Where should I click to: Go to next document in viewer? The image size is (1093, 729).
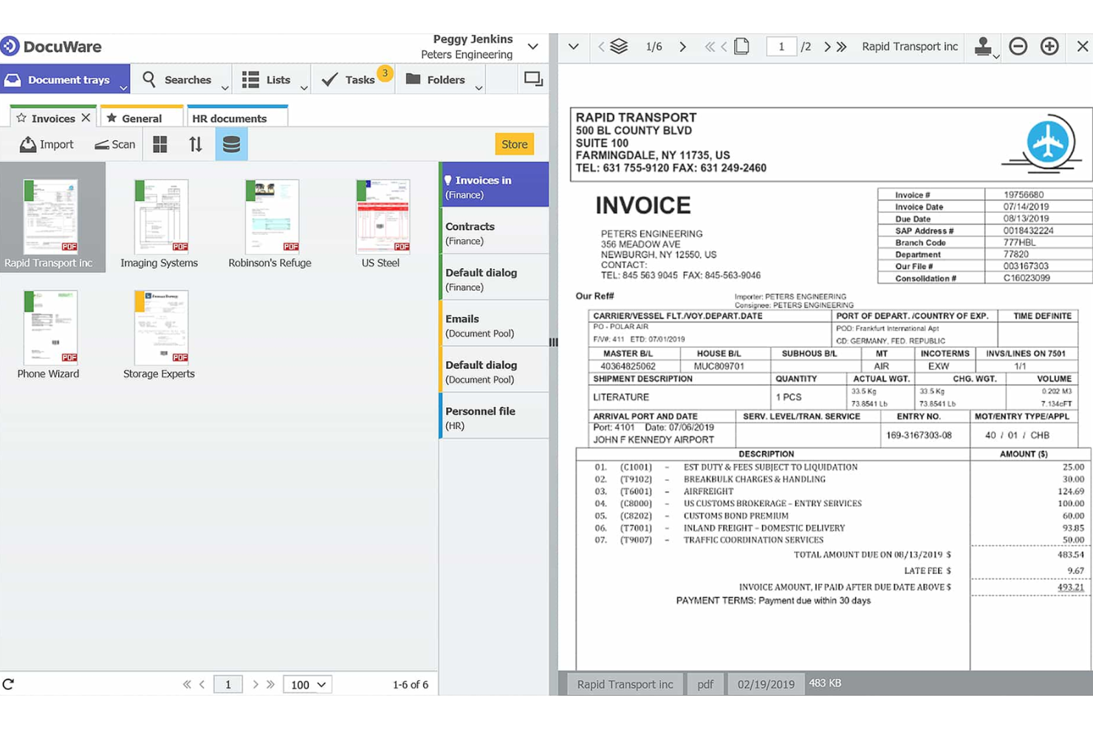click(x=682, y=47)
